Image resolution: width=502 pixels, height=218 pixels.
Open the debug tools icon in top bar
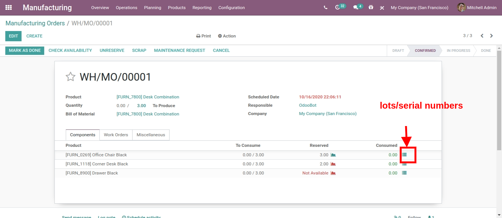point(382,8)
